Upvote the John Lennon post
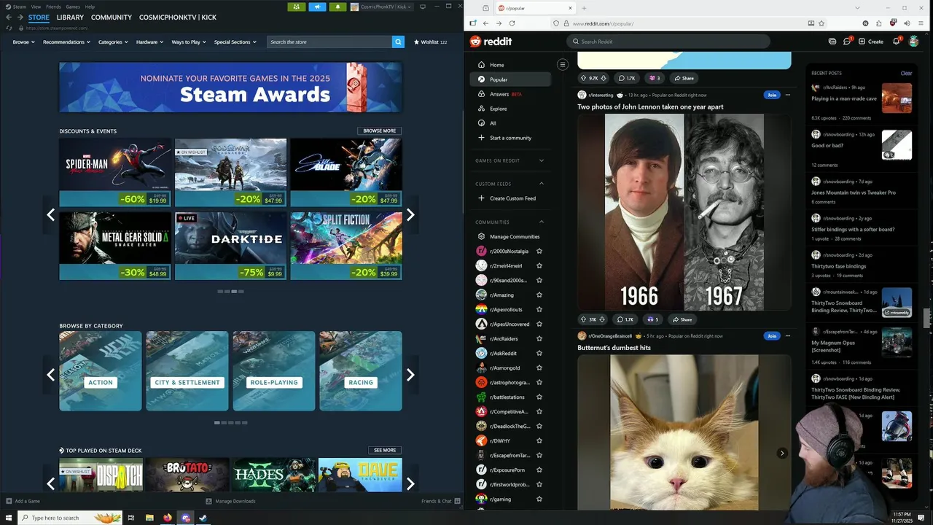The image size is (933, 525). pyautogui.click(x=583, y=319)
